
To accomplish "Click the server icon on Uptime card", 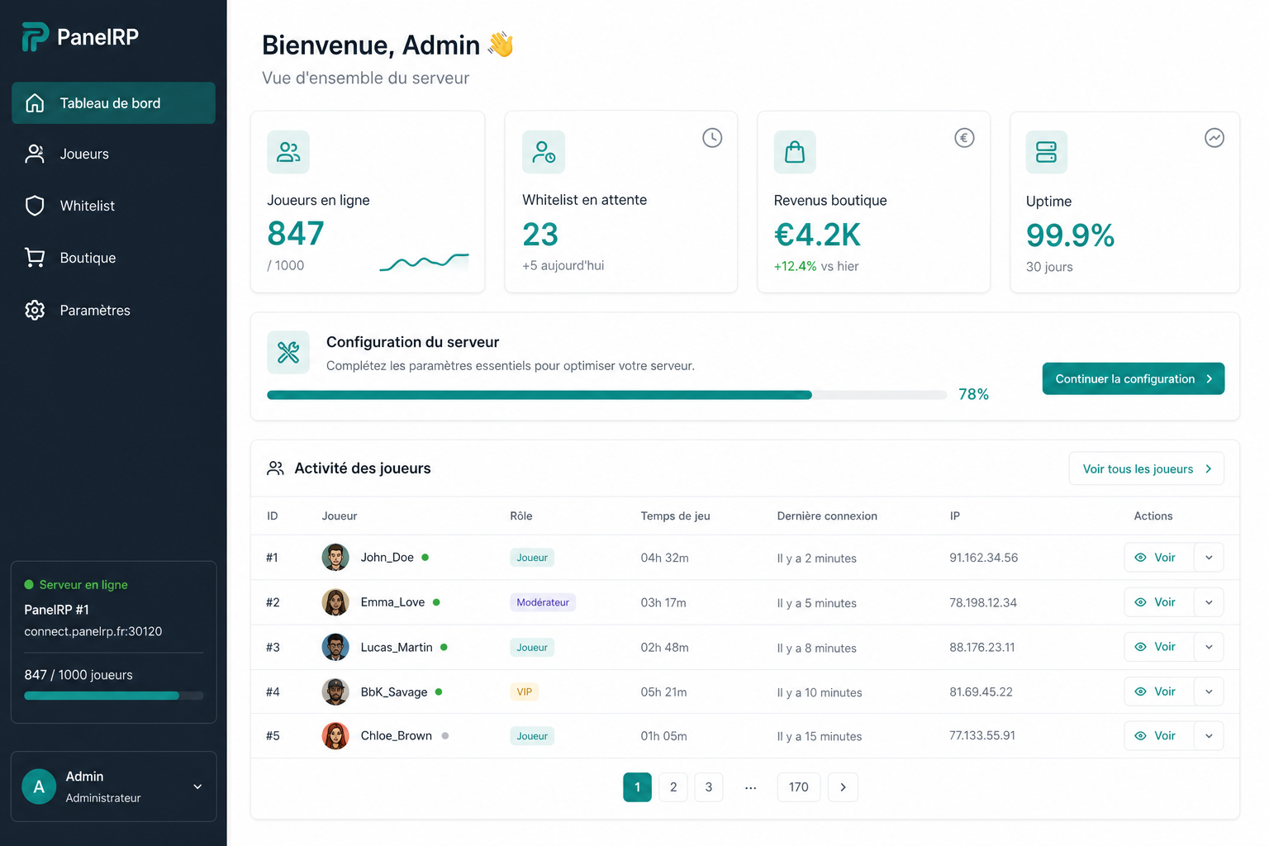I will [1047, 152].
